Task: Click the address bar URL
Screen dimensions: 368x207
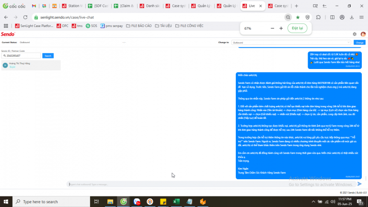Action: tap(67, 17)
